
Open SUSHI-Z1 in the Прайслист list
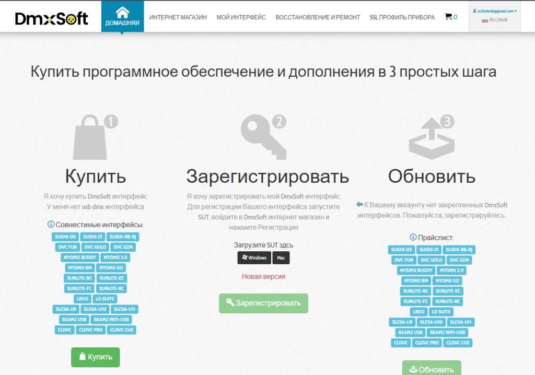pos(429,250)
